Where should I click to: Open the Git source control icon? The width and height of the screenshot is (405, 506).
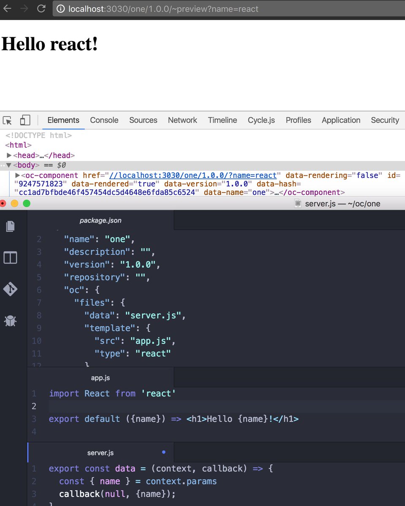pos(11,289)
